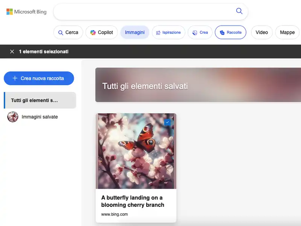Select Tutti gli elementi salvati in sidebar
The width and height of the screenshot is (301, 226).
tap(40, 100)
